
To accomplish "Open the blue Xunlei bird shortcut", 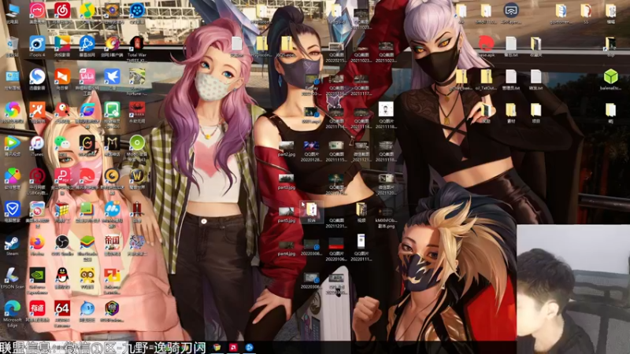I will coord(112,76).
